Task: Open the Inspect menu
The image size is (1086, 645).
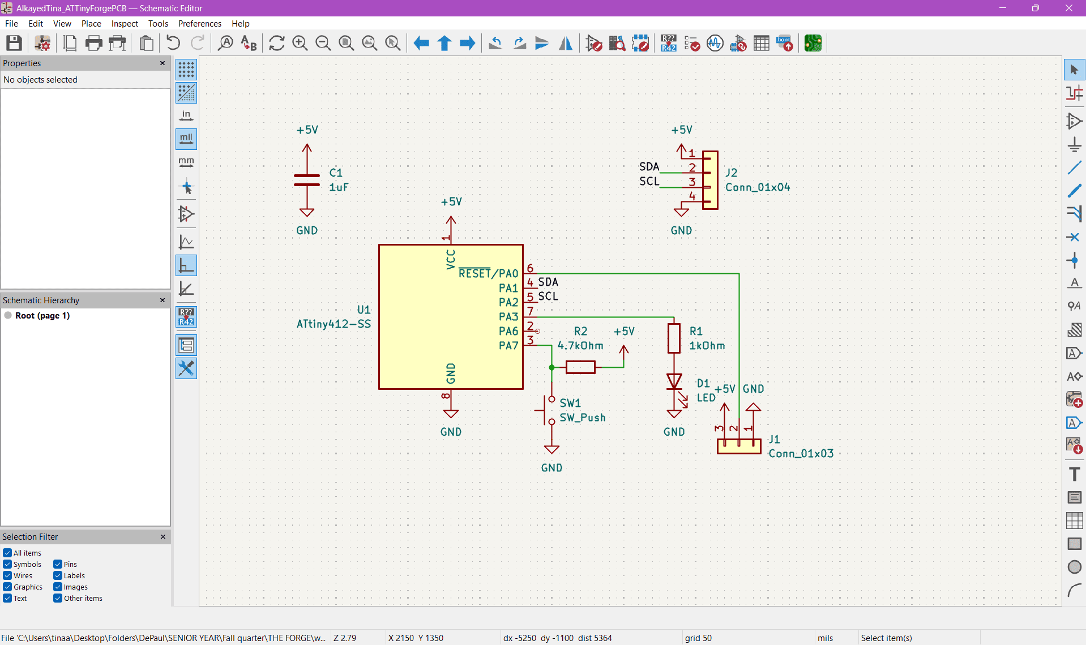Action: click(125, 23)
